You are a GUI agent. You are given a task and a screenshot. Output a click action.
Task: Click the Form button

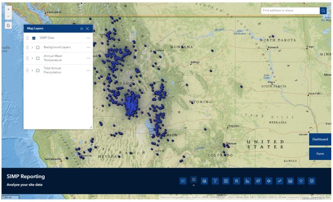click(320, 154)
